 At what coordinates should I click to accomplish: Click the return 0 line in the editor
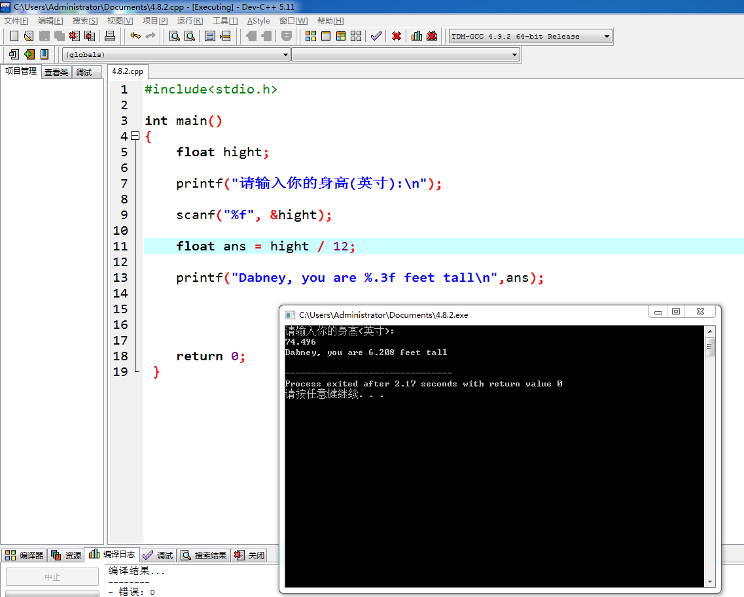pyautogui.click(x=211, y=356)
